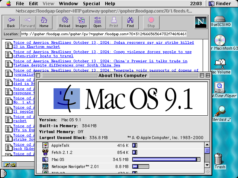Click the 'Largest Unused Block: 336.8 MB' text
Image resolution: width=238 pixels, height=178 pixels.
74,138
